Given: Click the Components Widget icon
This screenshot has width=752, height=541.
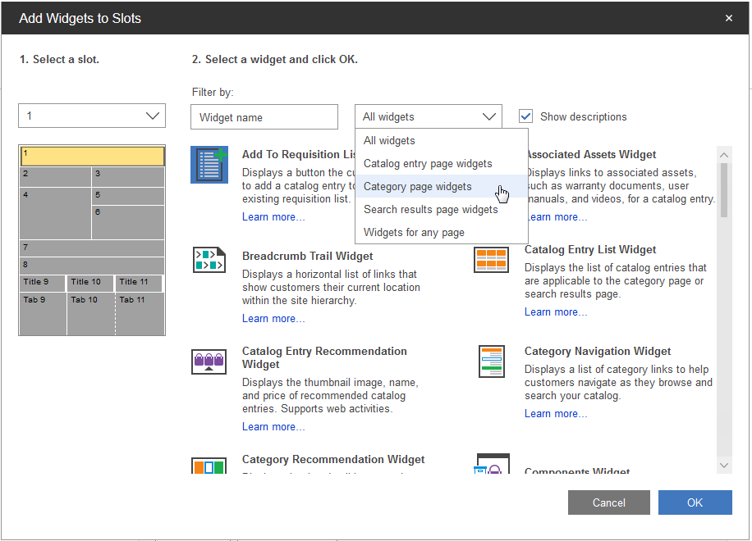Looking at the screenshot, I should coord(493,466).
